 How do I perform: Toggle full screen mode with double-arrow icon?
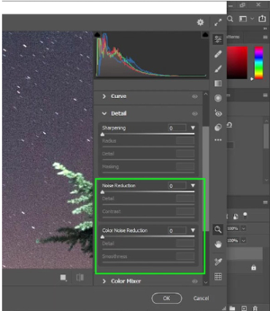[218, 23]
